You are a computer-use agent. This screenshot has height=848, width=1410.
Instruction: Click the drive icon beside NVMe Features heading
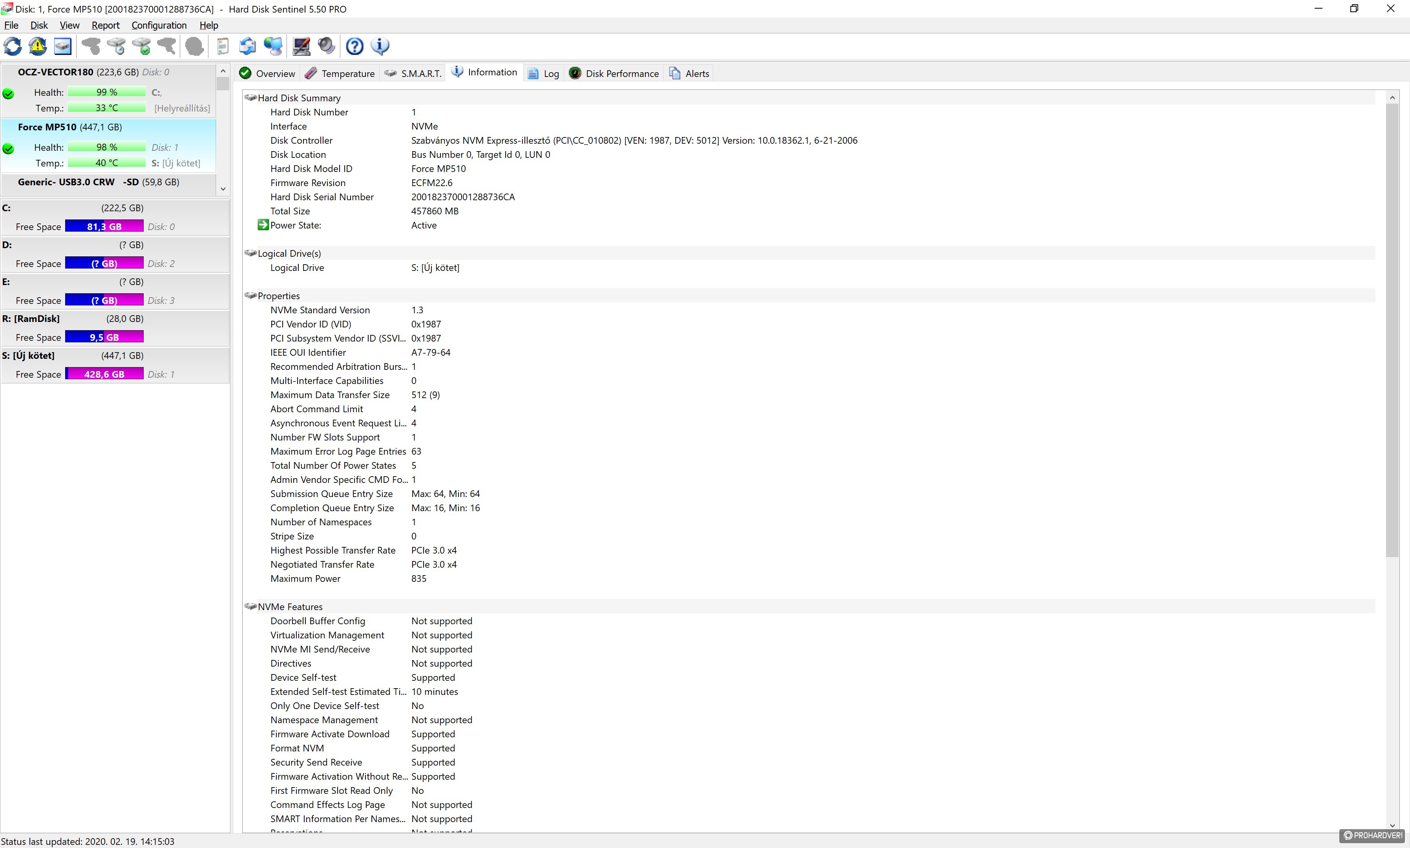250,606
